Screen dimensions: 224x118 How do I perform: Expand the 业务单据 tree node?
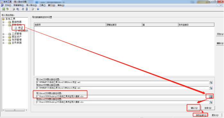click(4, 43)
